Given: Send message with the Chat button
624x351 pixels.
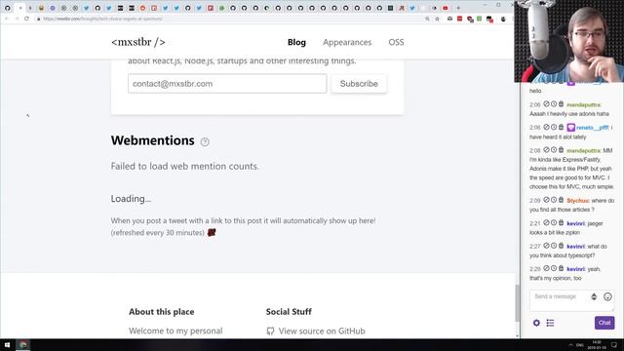Looking at the screenshot, I should [x=604, y=323].
